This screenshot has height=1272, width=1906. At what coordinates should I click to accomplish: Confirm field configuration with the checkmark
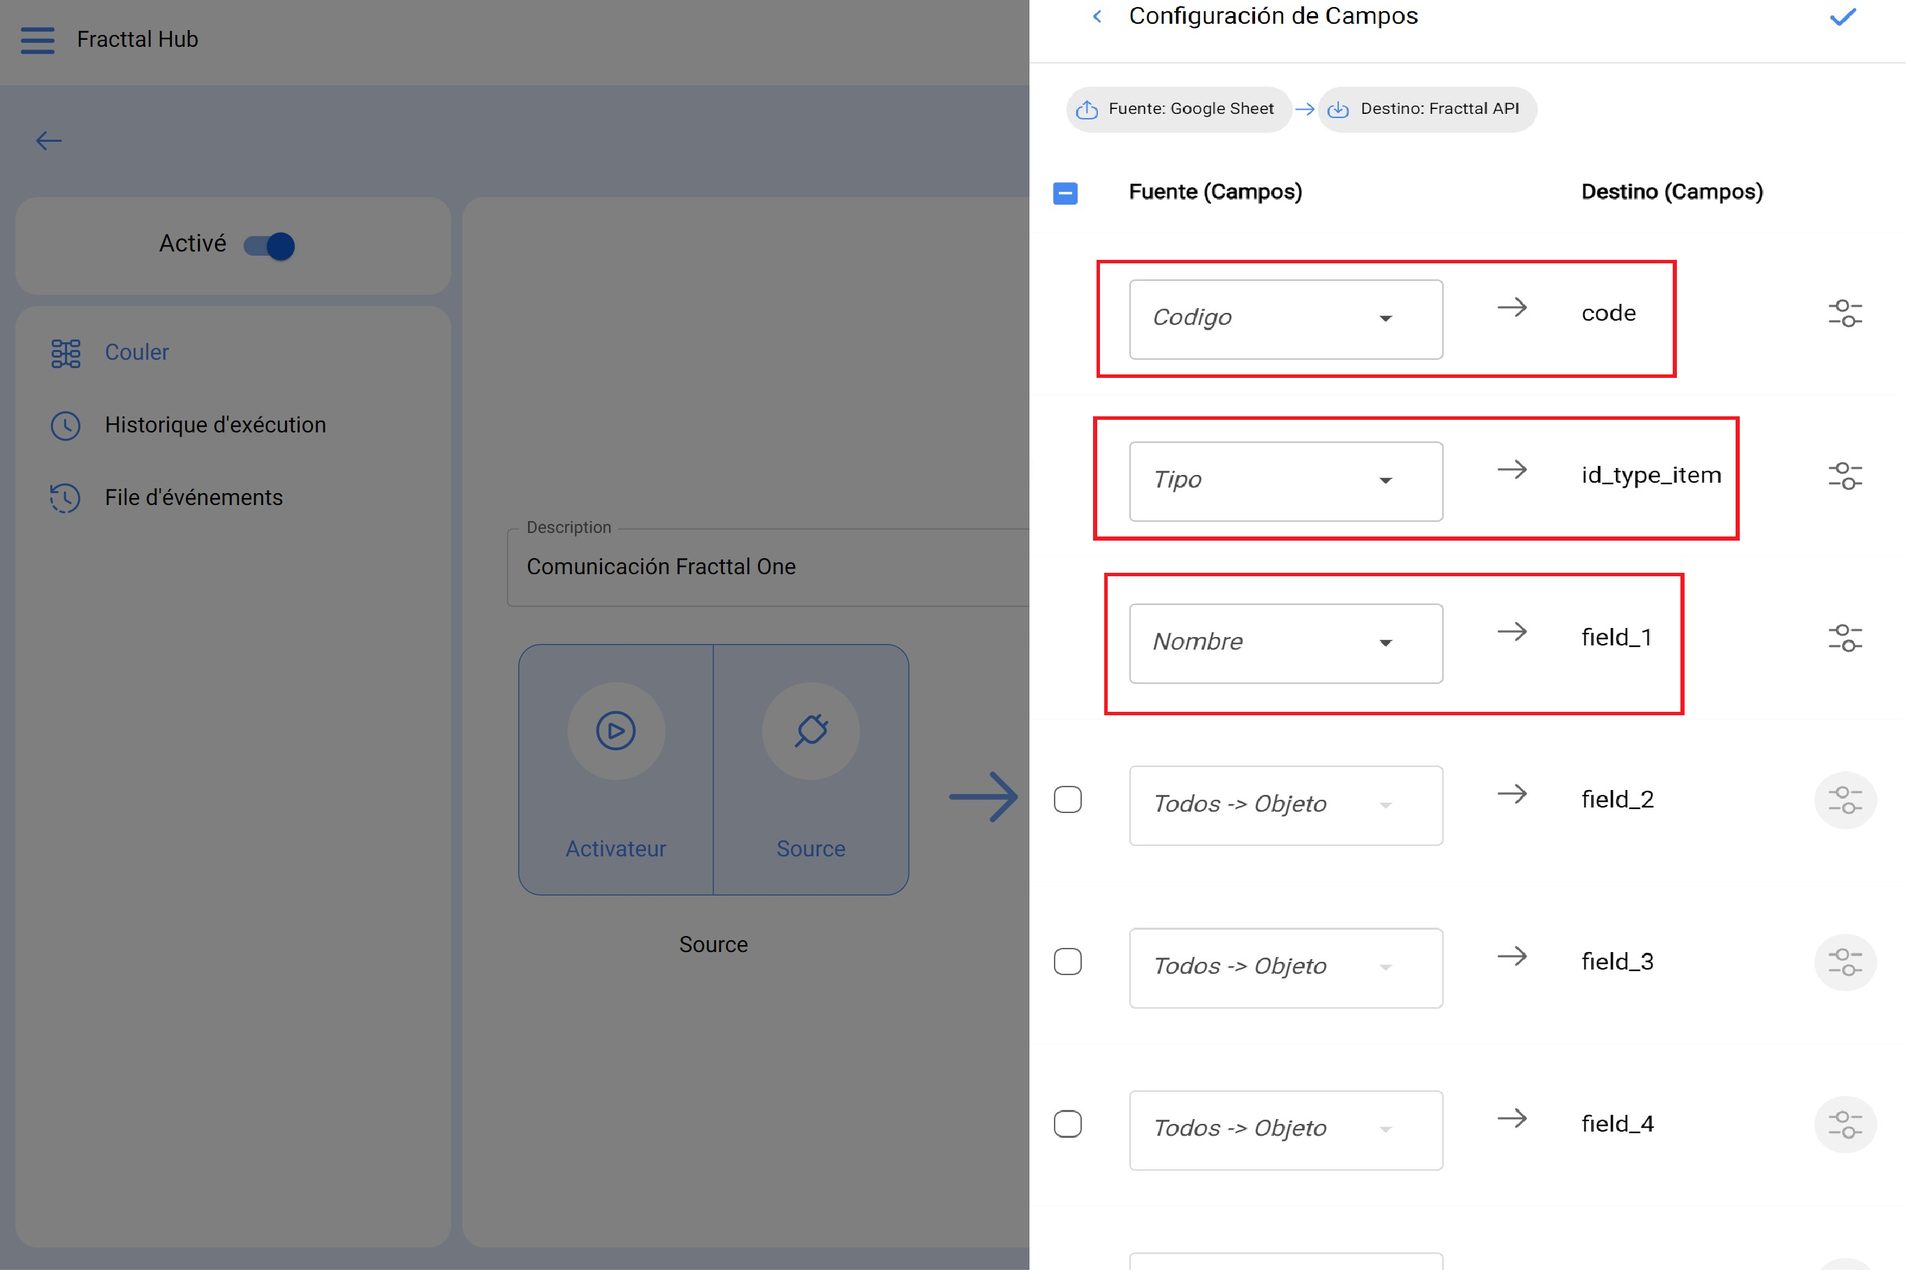[1842, 16]
